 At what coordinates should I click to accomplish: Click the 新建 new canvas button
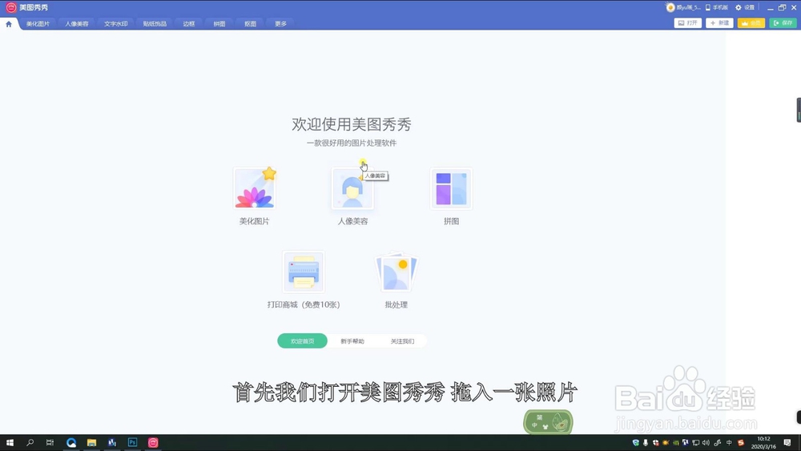[719, 23]
